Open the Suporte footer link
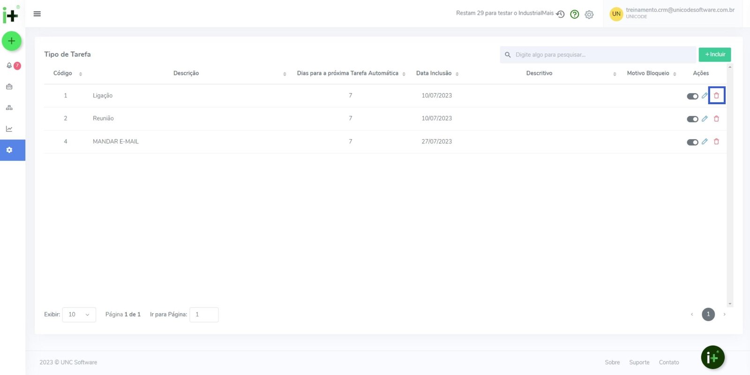Image resolution: width=750 pixels, height=375 pixels. point(639,362)
